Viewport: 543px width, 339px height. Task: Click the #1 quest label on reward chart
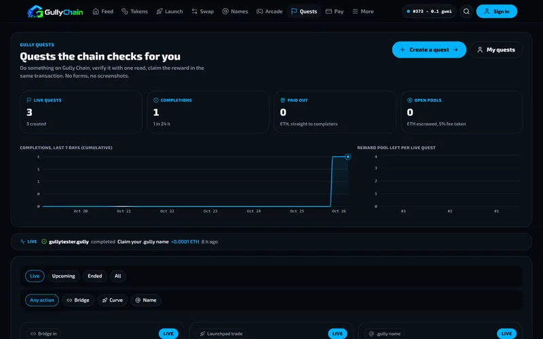(496, 211)
